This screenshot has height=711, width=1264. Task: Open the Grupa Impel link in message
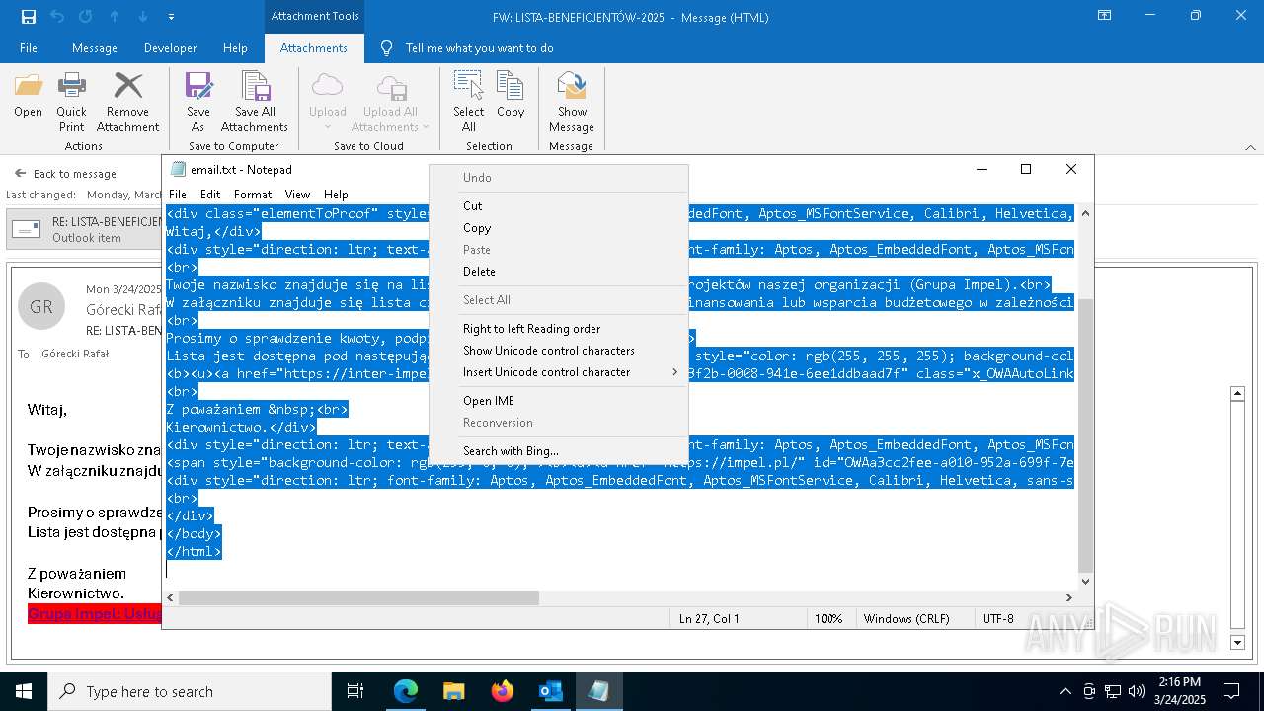coord(95,613)
